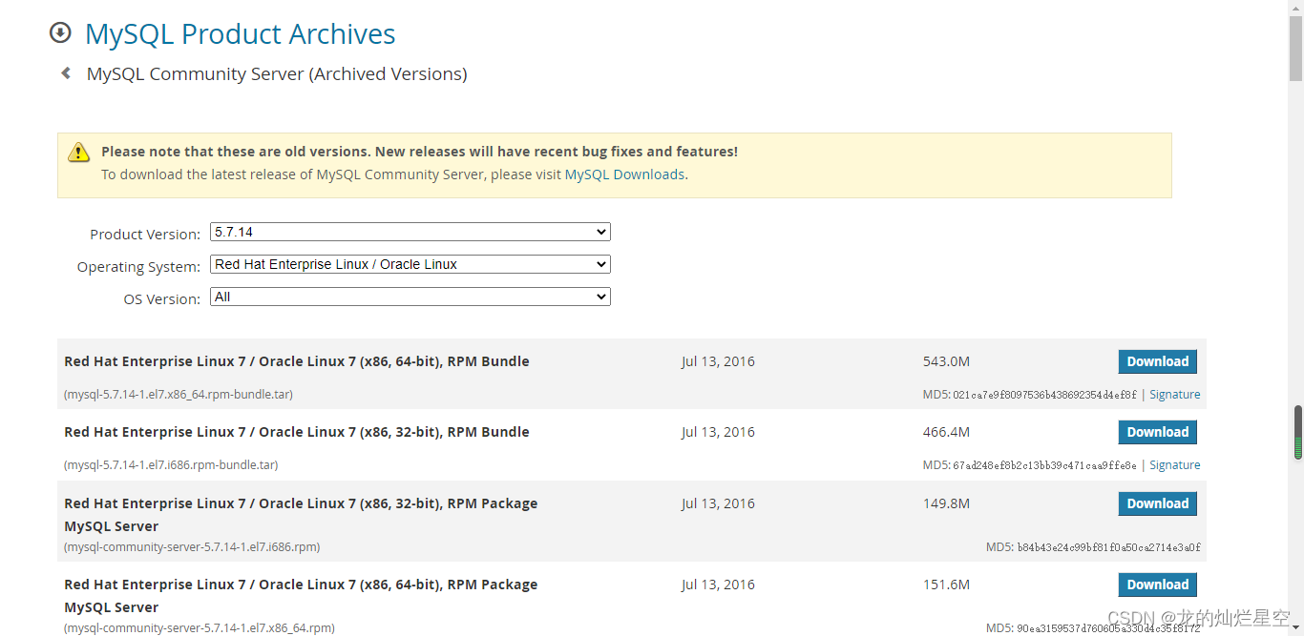
Task: Click the back chevron next to MySQL Community Server
Action: pos(64,72)
